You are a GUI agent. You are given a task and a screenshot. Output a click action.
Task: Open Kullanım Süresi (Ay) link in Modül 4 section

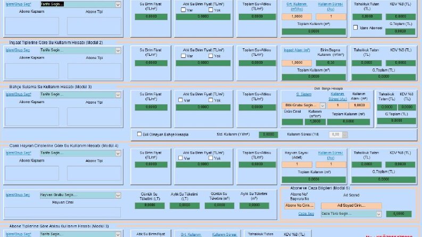[330, 155]
